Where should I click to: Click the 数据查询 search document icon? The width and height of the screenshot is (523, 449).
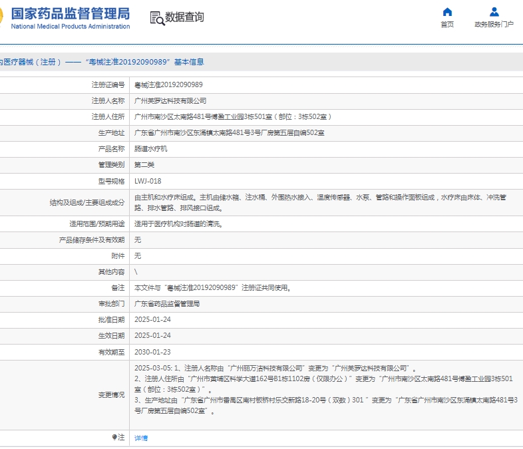click(x=157, y=18)
